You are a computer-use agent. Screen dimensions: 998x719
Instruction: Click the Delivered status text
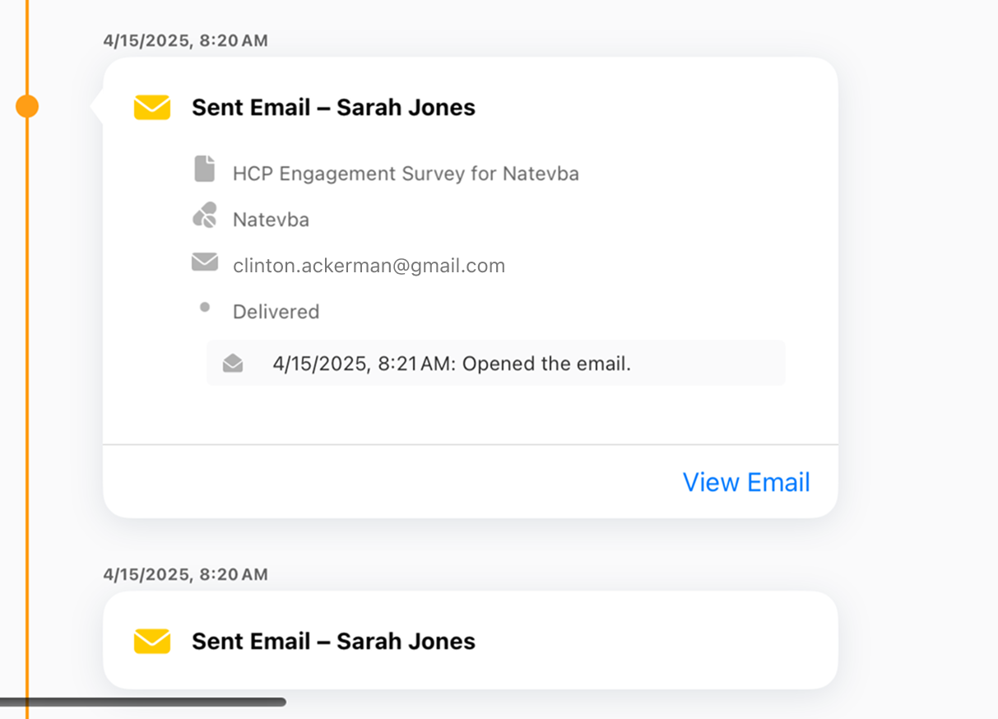click(276, 312)
